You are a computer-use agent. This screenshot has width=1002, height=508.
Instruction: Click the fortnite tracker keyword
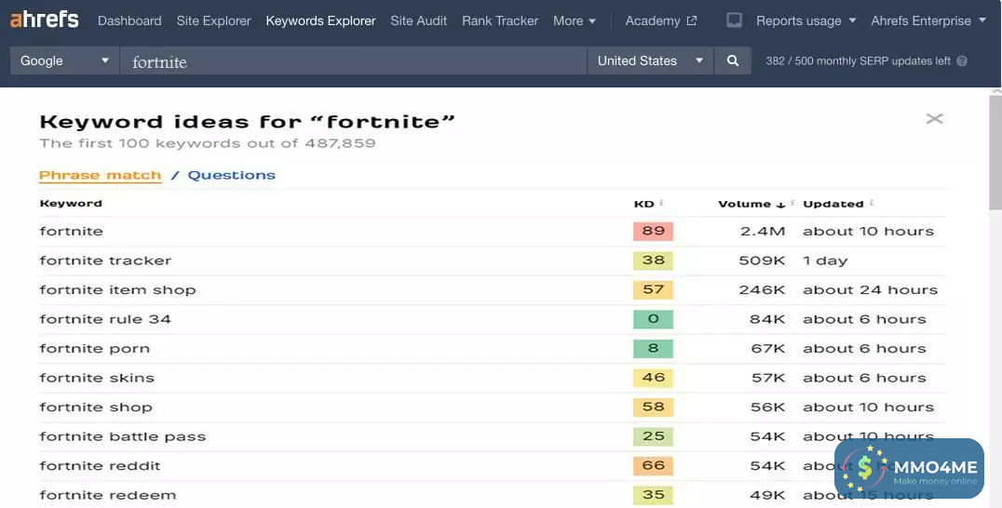(105, 261)
